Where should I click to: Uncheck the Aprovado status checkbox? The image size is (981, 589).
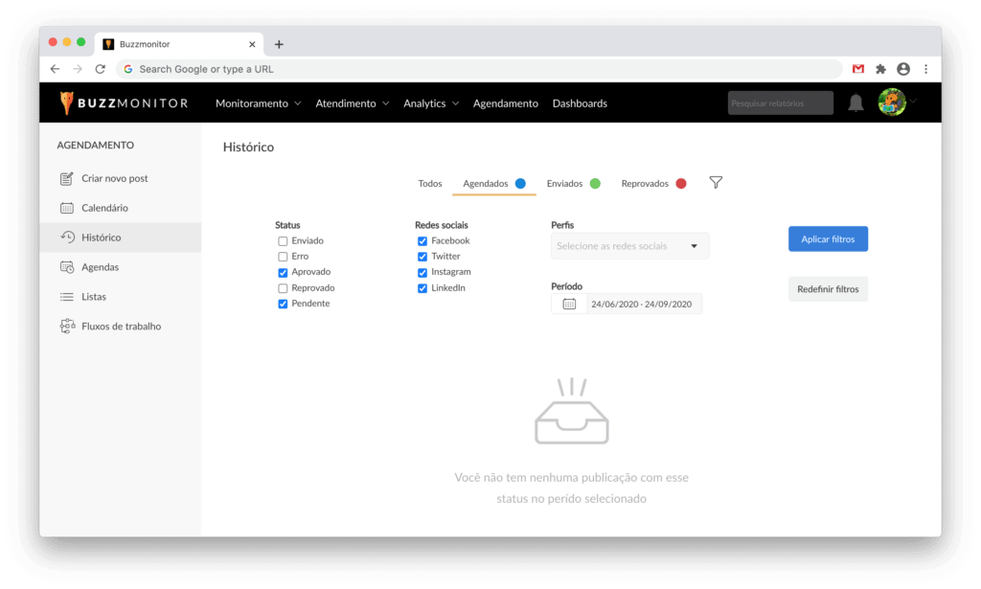point(283,273)
